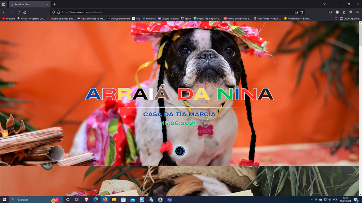Image resolution: width=362 pixels, height=203 pixels.
Task: Launch Microsoft Edge from taskbar
Action: (x=95, y=200)
